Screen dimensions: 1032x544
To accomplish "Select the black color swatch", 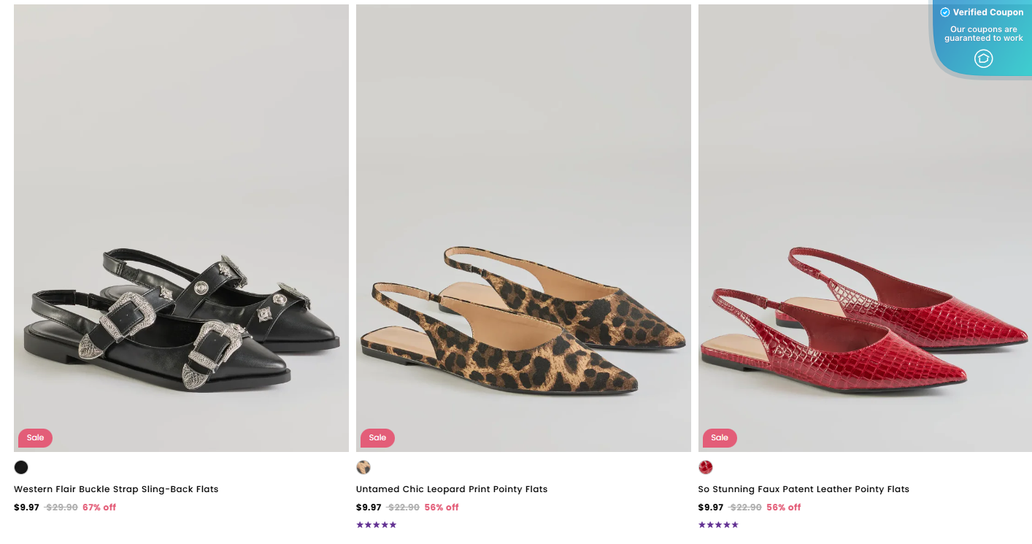I will click(x=21, y=467).
